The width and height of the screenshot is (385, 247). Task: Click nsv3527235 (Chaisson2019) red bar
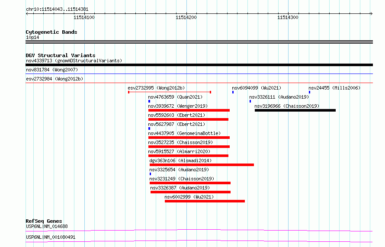click(189, 147)
